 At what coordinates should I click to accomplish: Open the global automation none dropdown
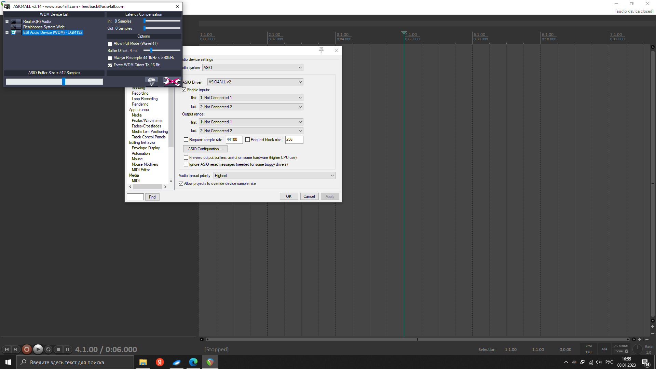tap(621, 351)
